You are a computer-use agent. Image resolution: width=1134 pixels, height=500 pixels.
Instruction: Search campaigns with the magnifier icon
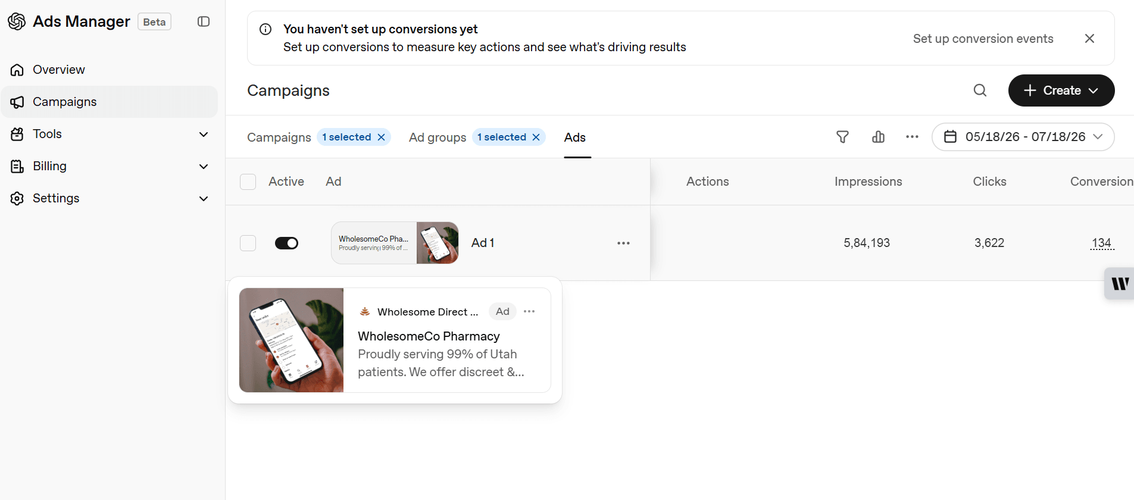click(x=980, y=90)
